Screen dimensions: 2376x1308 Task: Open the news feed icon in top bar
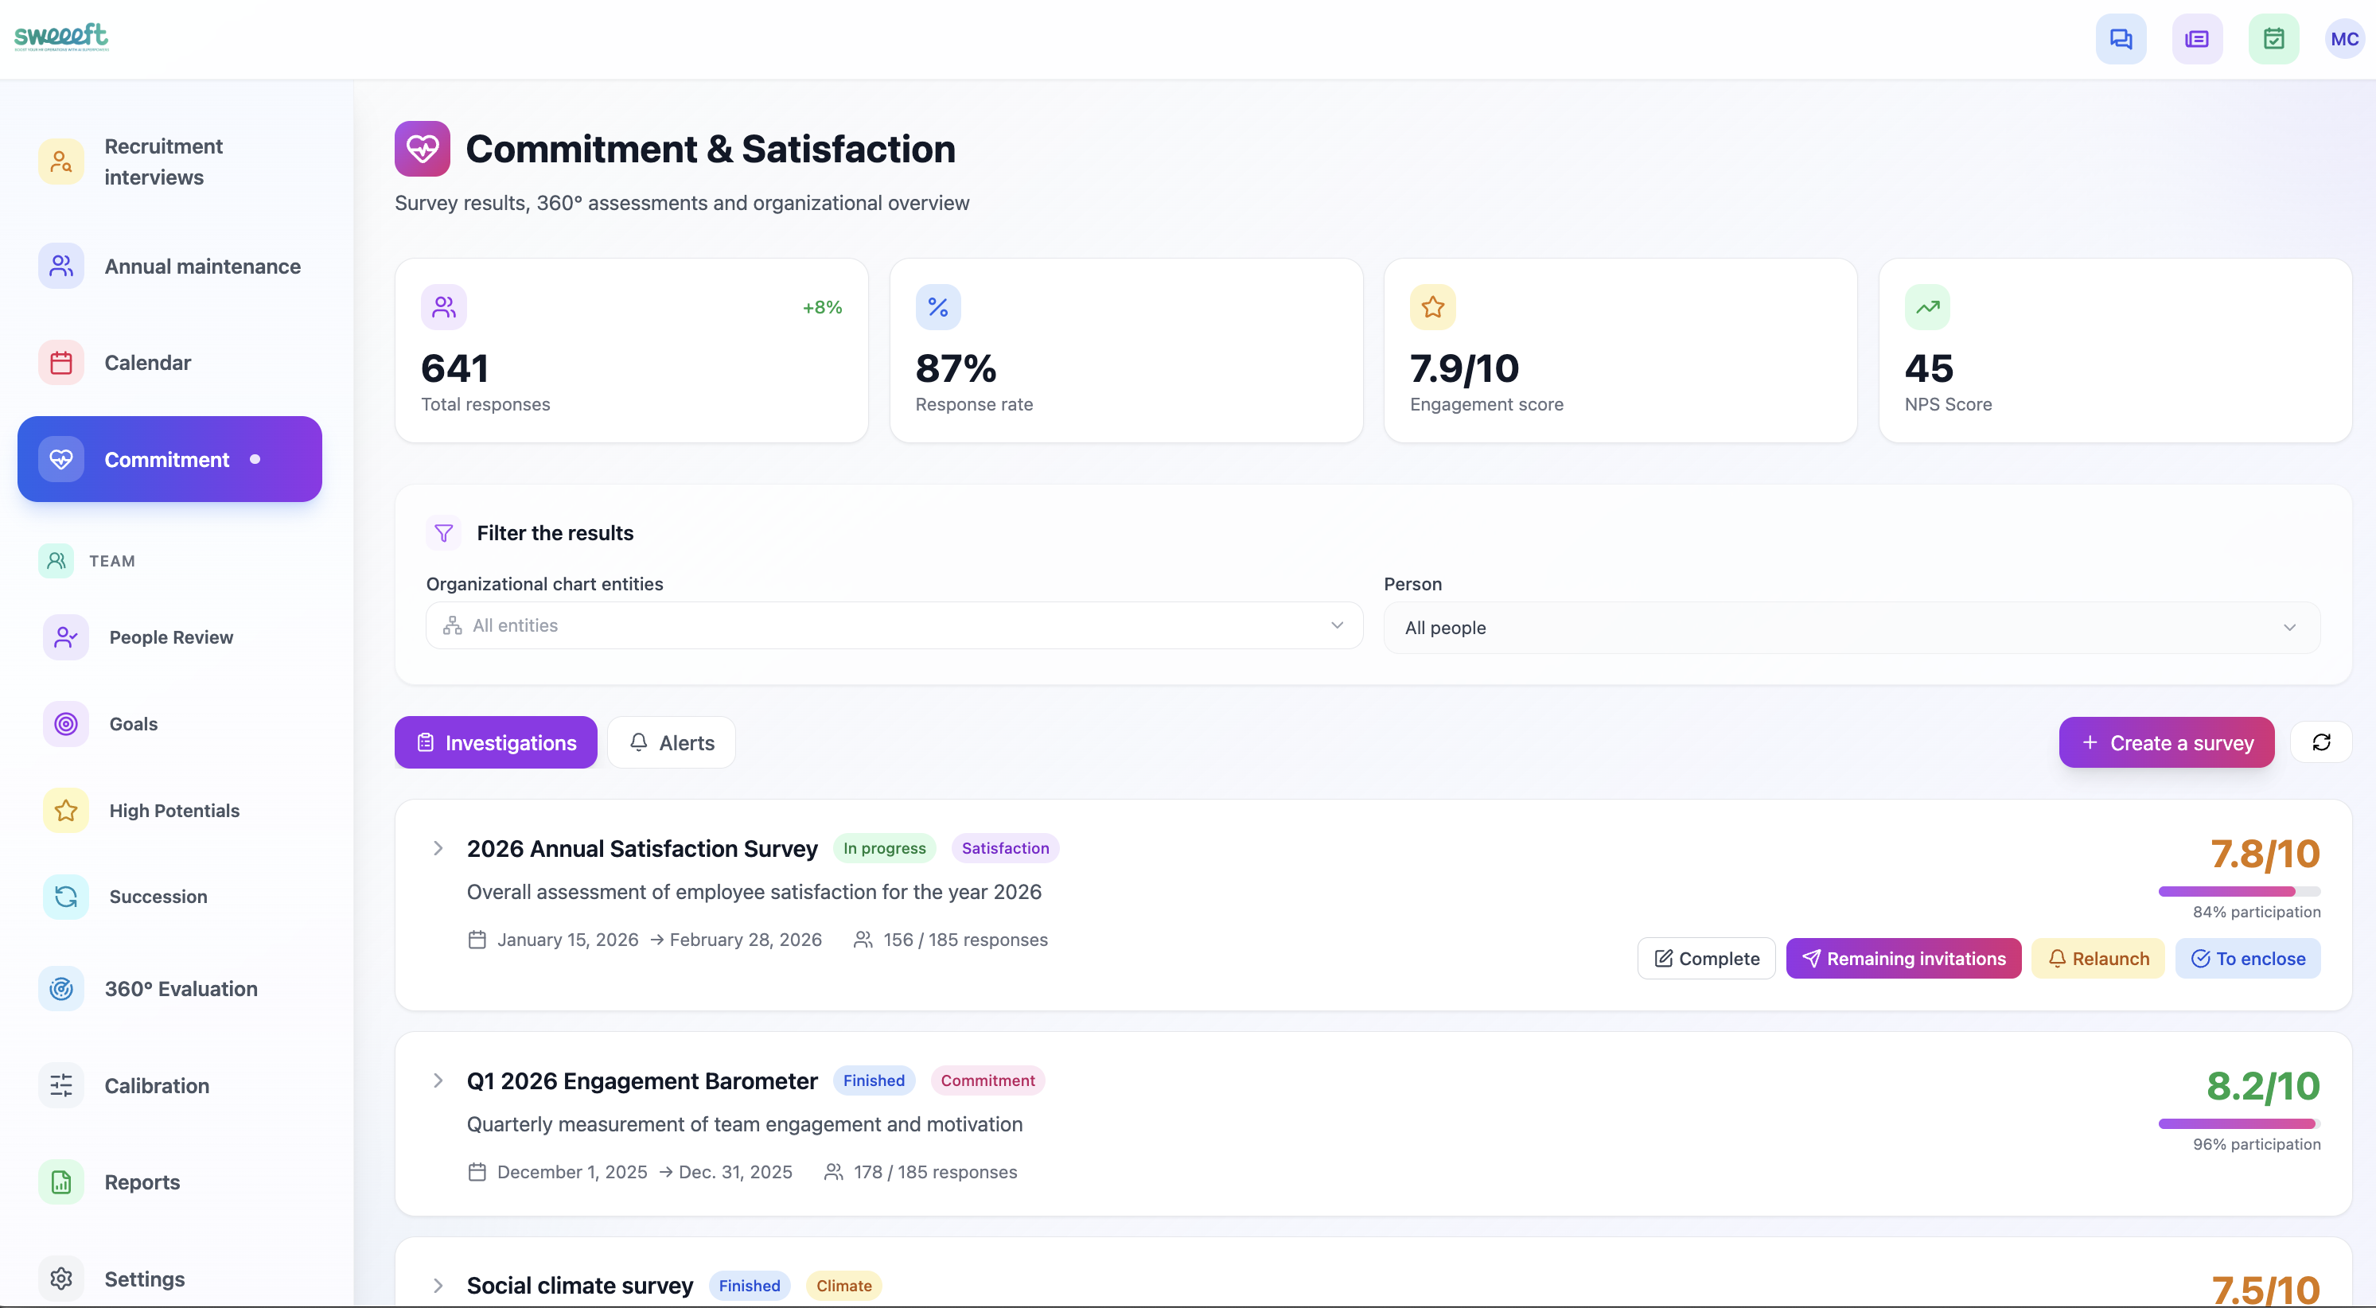pyautogui.click(x=2198, y=39)
